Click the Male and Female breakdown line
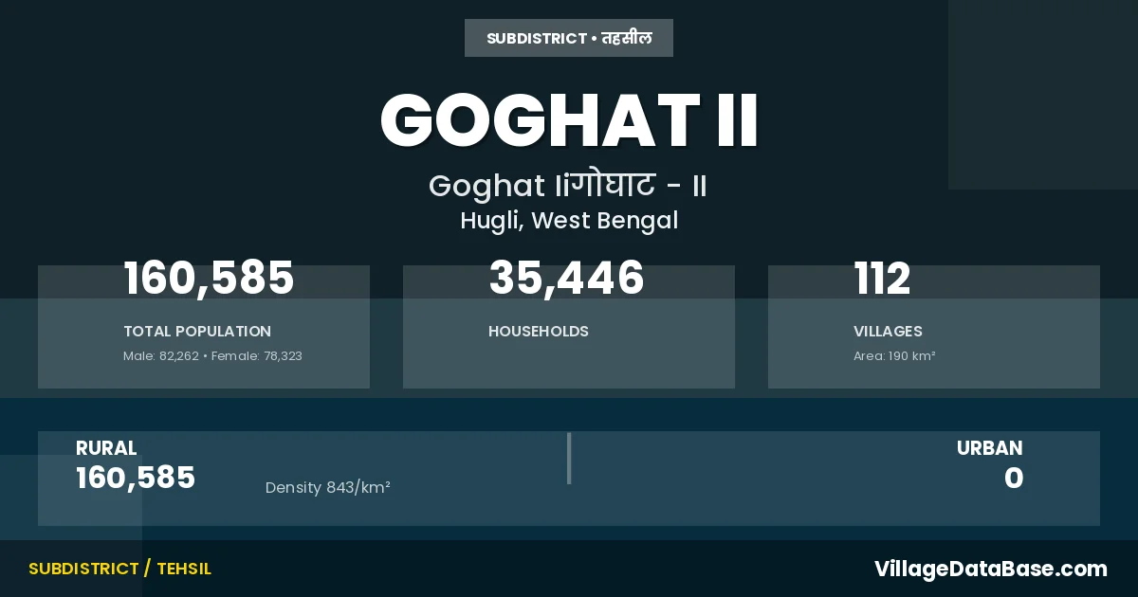The width and height of the screenshot is (1138, 597). tap(212, 356)
